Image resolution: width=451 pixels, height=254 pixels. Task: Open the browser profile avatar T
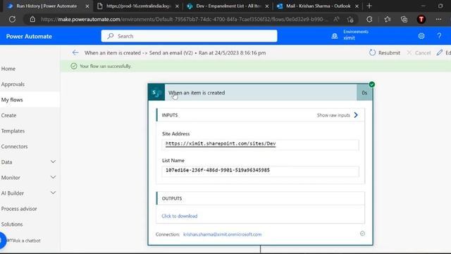421,19
